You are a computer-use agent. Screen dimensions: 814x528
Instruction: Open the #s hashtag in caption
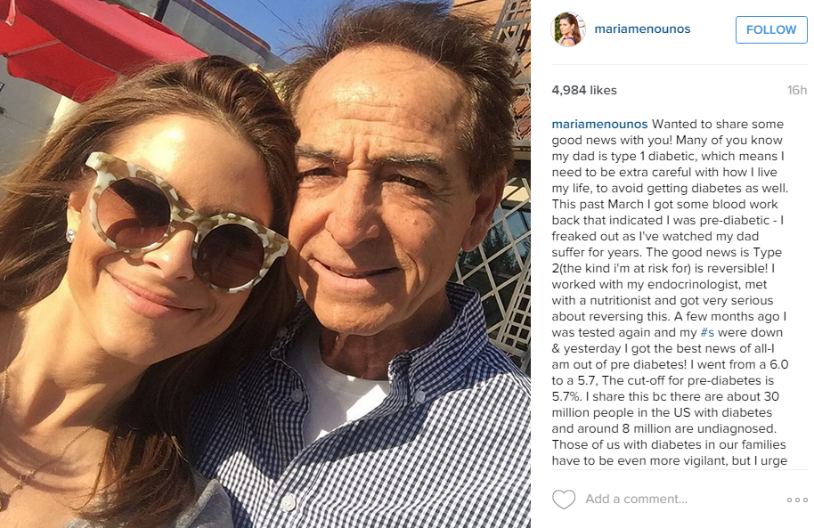tap(707, 333)
